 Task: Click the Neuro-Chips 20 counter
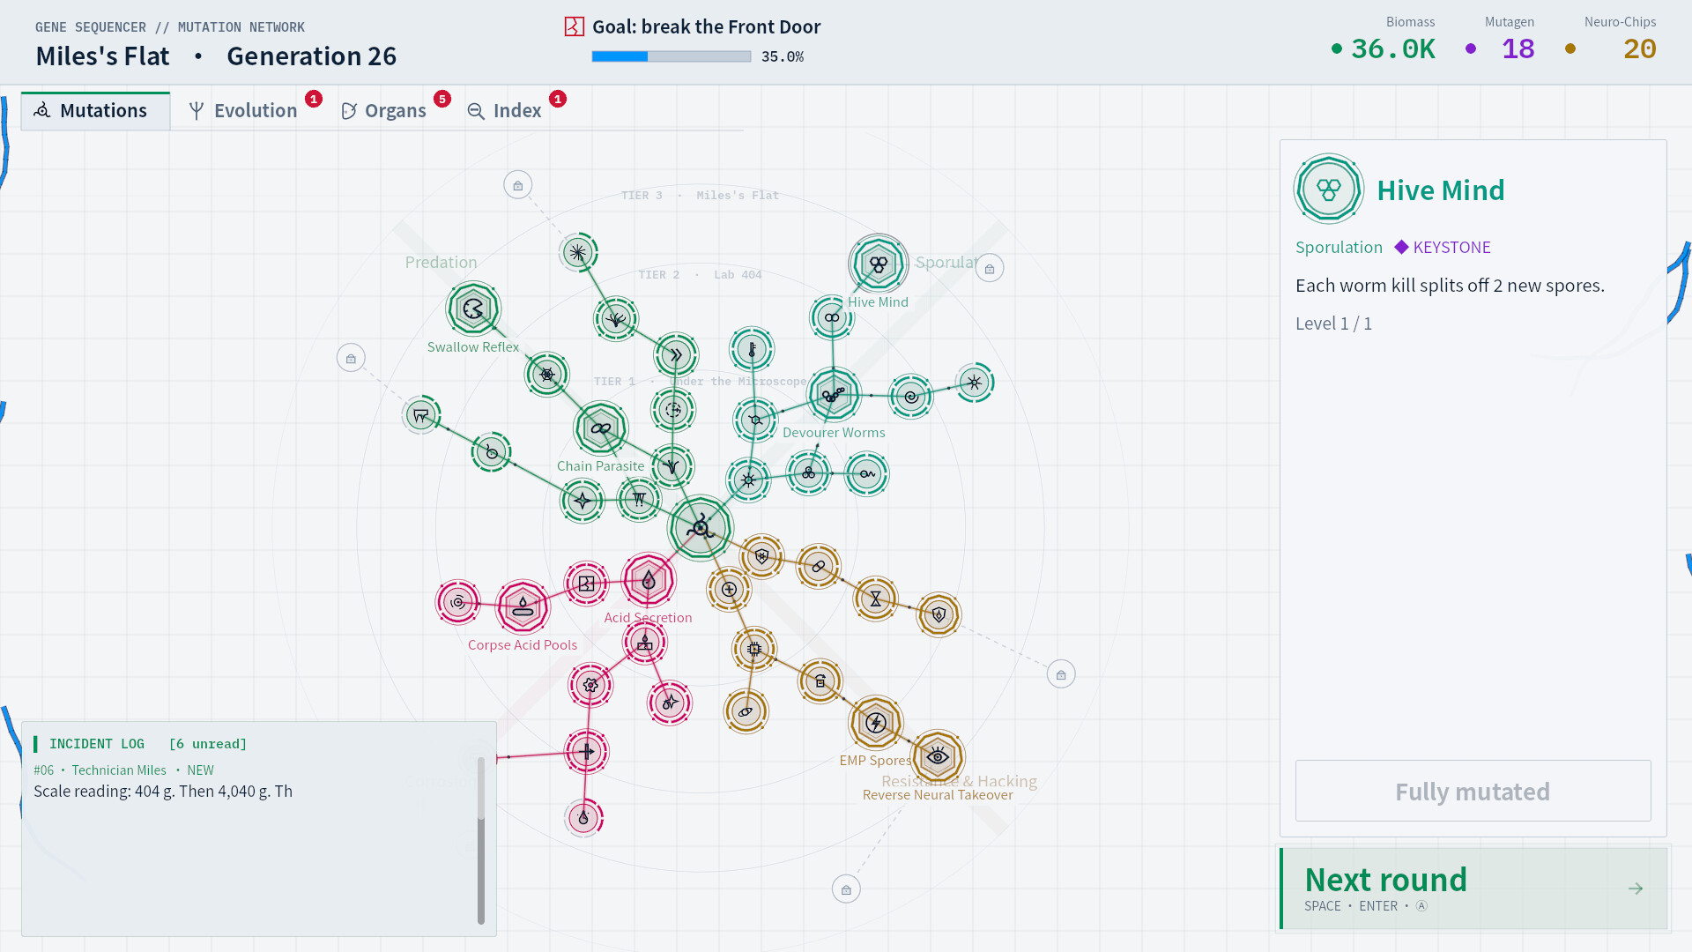point(1613,39)
